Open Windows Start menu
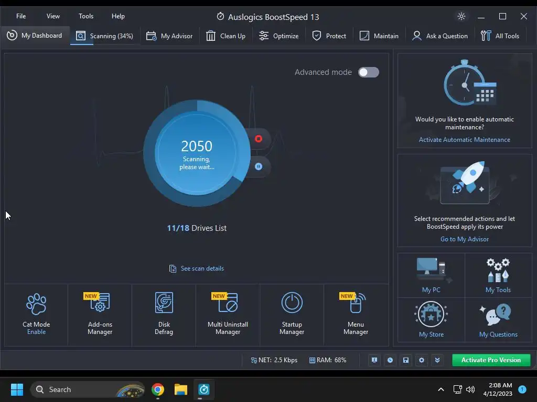Image resolution: width=537 pixels, height=402 pixels. [17, 389]
